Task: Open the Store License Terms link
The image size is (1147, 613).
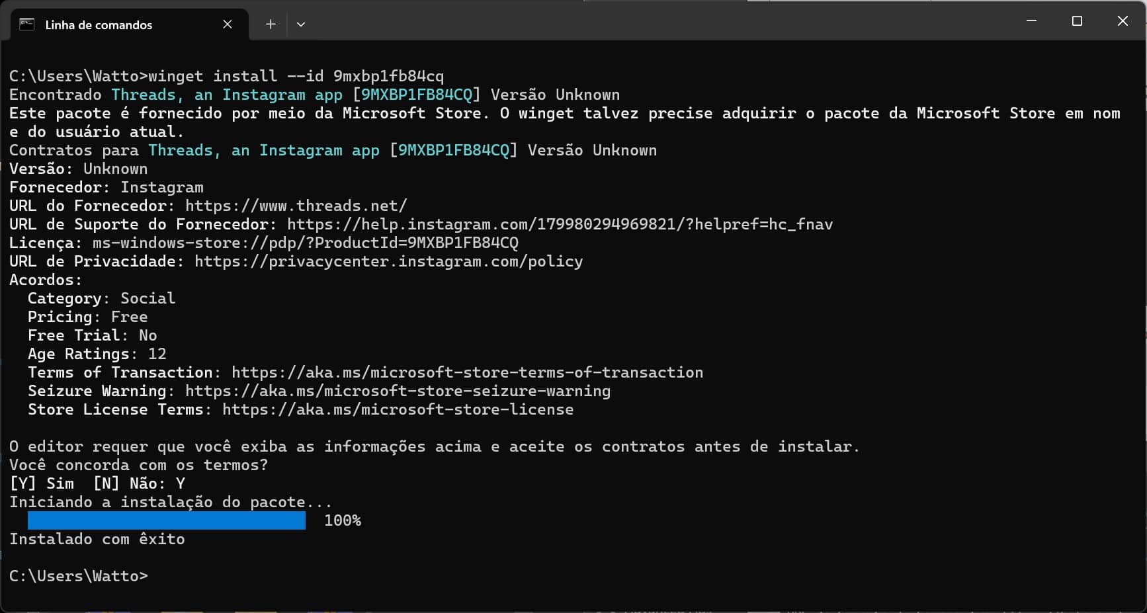Action: click(398, 409)
